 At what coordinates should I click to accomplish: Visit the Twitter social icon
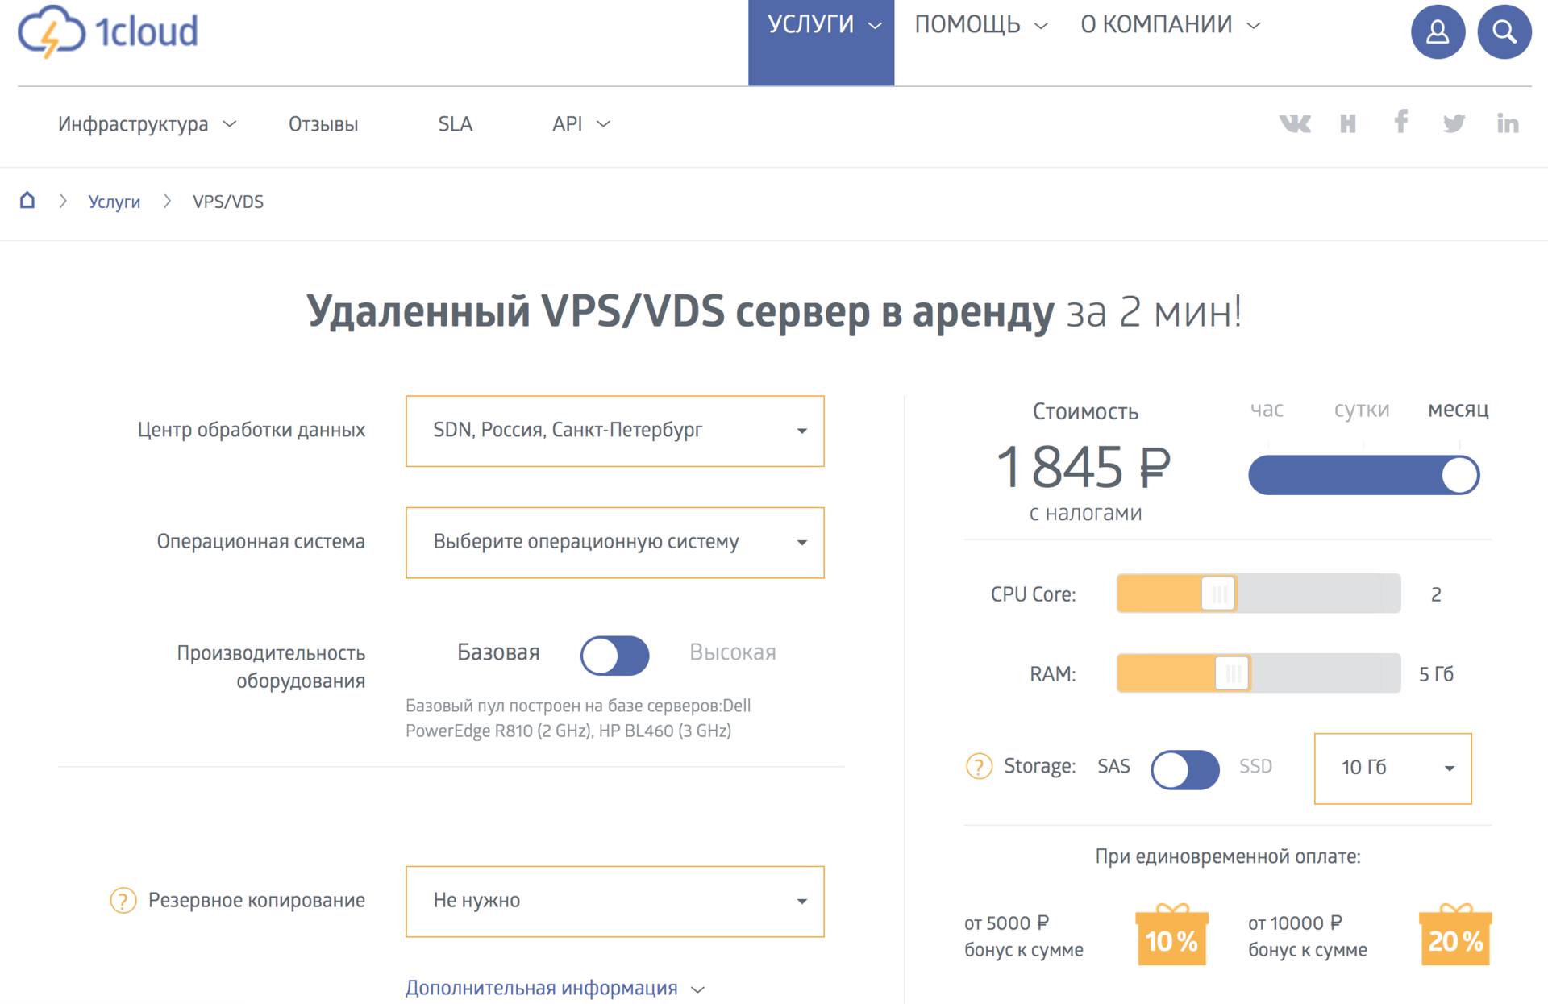(1454, 123)
